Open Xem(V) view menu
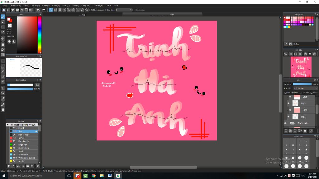Viewport: 319px width, 179px height. (75, 6)
